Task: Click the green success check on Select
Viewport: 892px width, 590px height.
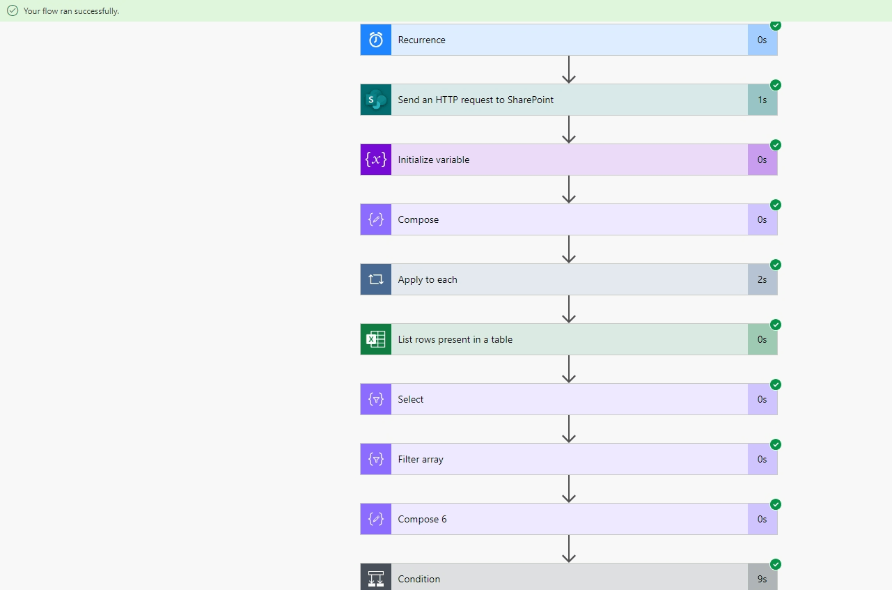Action: [776, 385]
